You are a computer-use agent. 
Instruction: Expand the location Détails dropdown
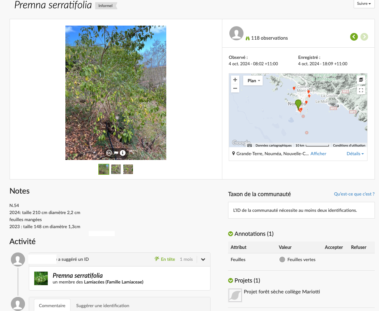(355, 154)
